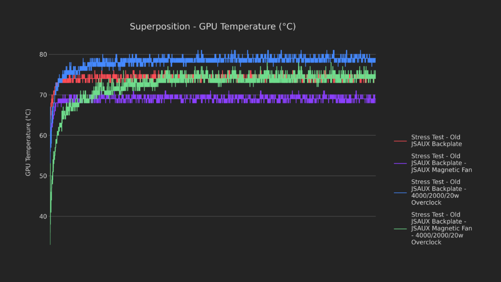Click the purple line swatch in legend
Image resolution: width=501 pixels, height=282 pixels.
pos(400,163)
